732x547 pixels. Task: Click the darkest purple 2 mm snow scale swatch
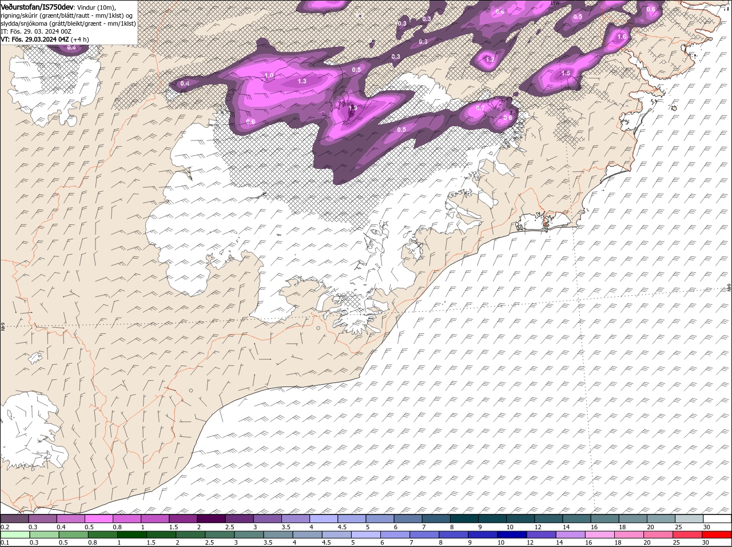coord(211,518)
